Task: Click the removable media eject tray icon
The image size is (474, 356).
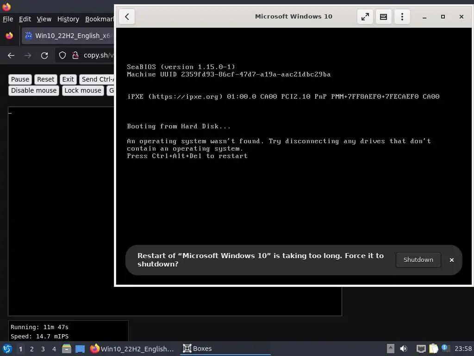Action: point(391,349)
